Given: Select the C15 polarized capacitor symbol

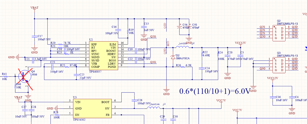Looking at the screenshot, I should (189, 27).
